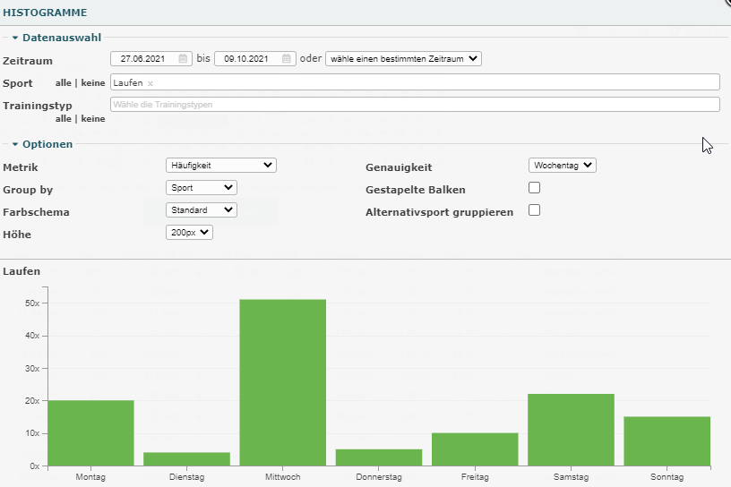Click 'keine' link next to Sport
731x487 pixels.
(x=92, y=83)
